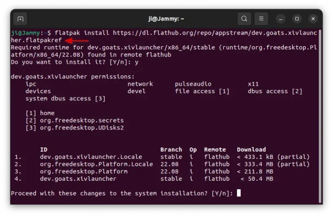Maximize the terminal window
The image size is (333, 216).
pos(297,19)
